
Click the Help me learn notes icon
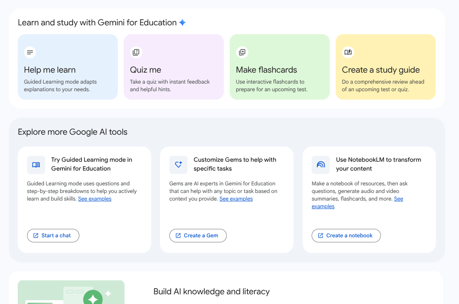pos(30,52)
